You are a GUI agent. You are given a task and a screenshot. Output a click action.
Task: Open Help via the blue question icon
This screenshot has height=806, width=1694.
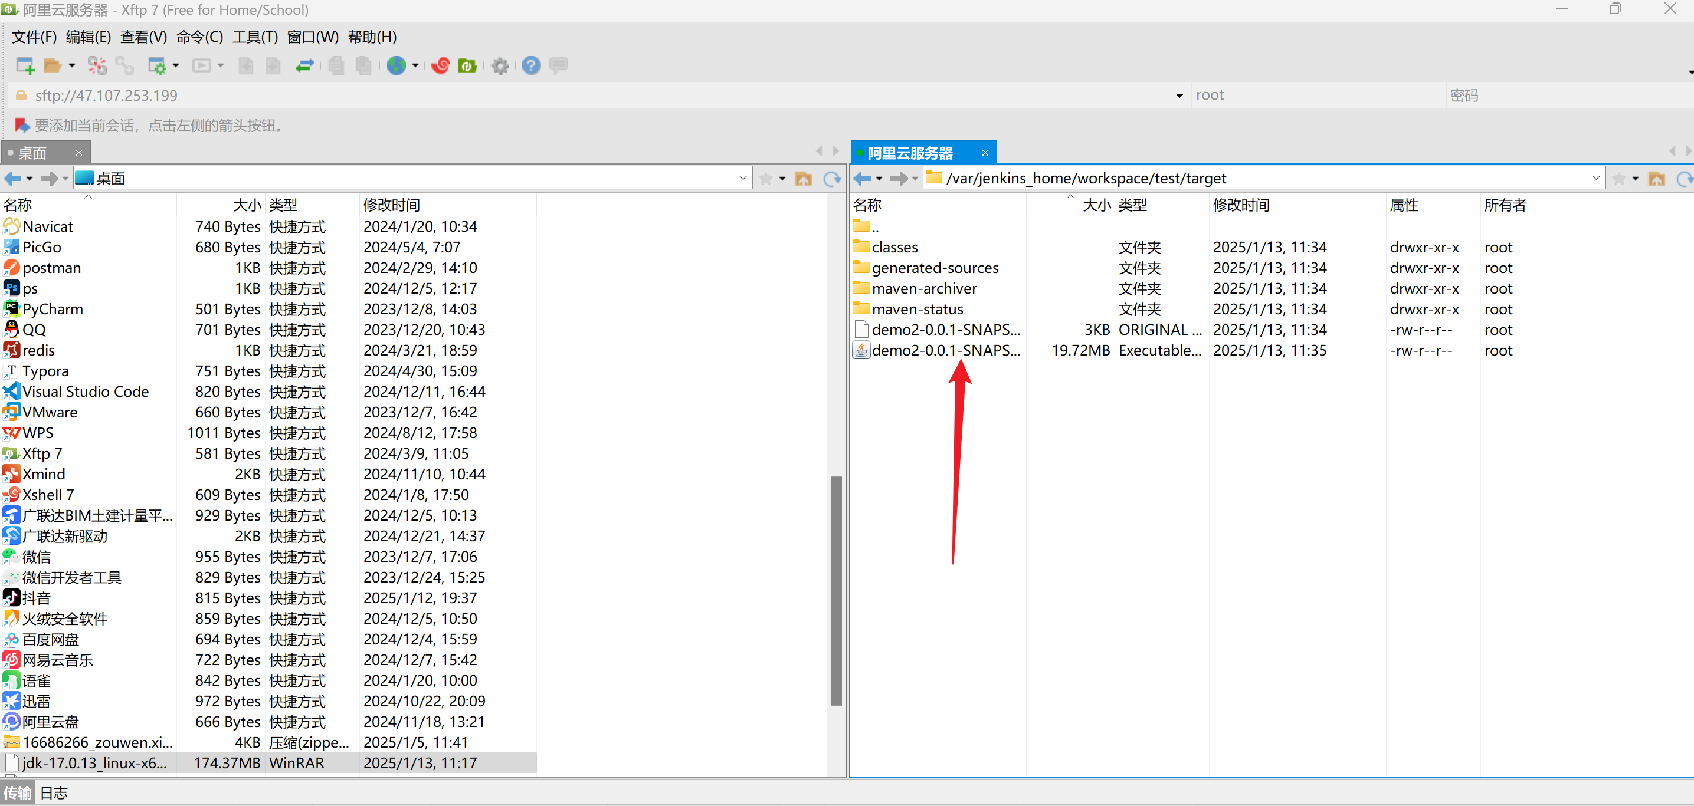tap(530, 65)
